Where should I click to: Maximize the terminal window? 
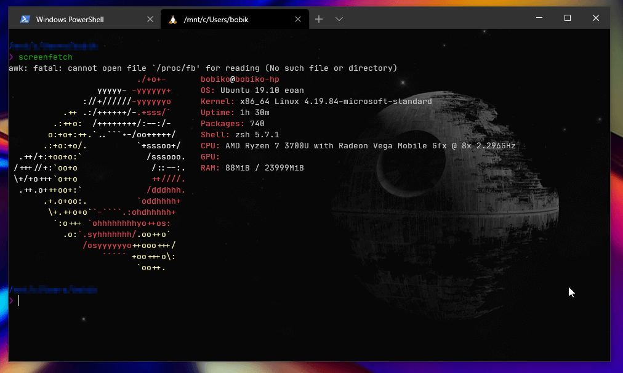[x=568, y=18]
